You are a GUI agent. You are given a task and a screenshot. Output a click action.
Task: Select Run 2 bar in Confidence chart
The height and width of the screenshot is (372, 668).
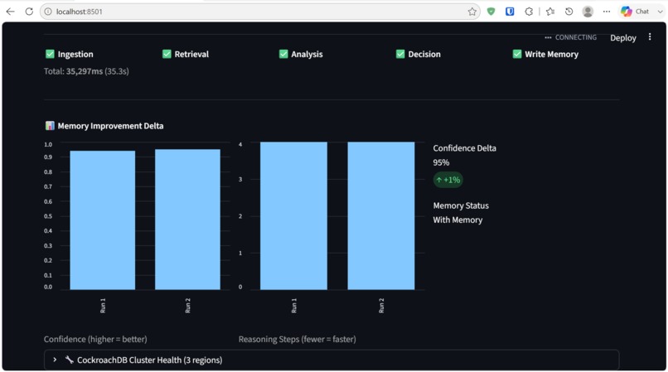coord(187,220)
